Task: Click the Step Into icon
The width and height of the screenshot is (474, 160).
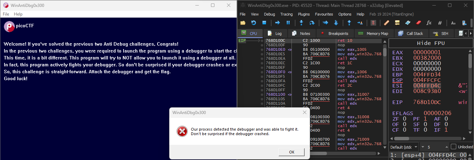Action: tap(301, 23)
